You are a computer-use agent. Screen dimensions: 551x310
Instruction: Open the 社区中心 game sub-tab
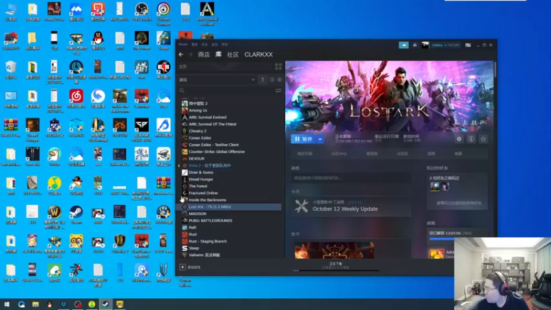pos(339,154)
